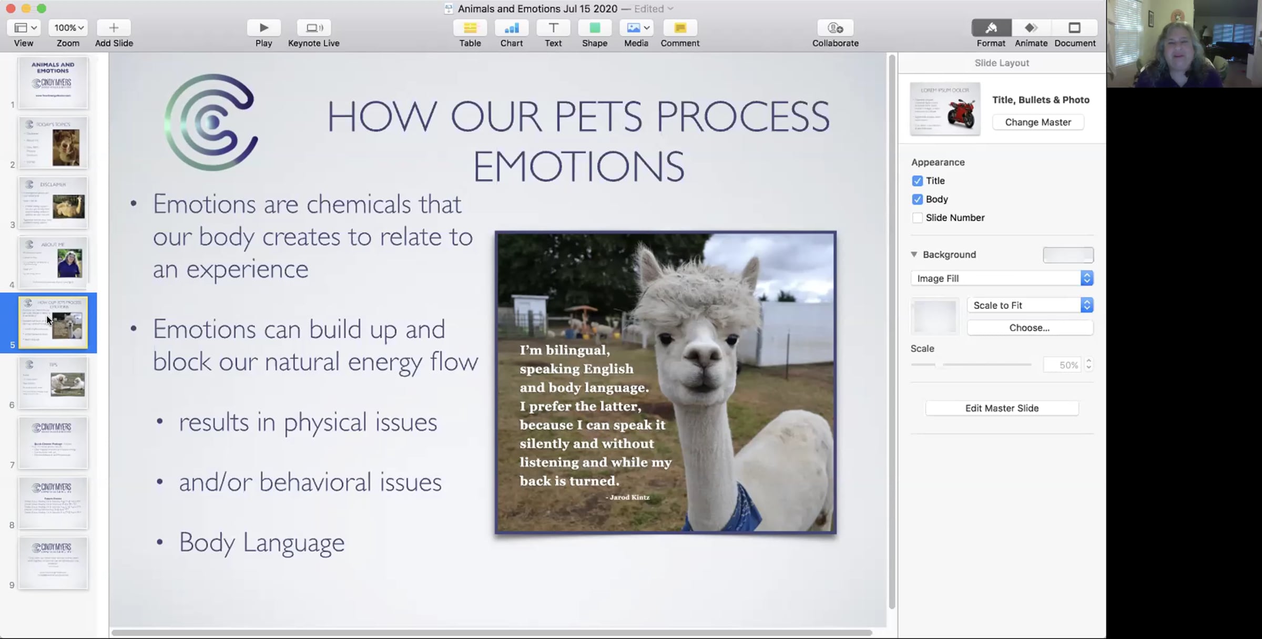This screenshot has width=1262, height=639.
Task: Switch to the Document inspector tab
Action: tap(1074, 28)
